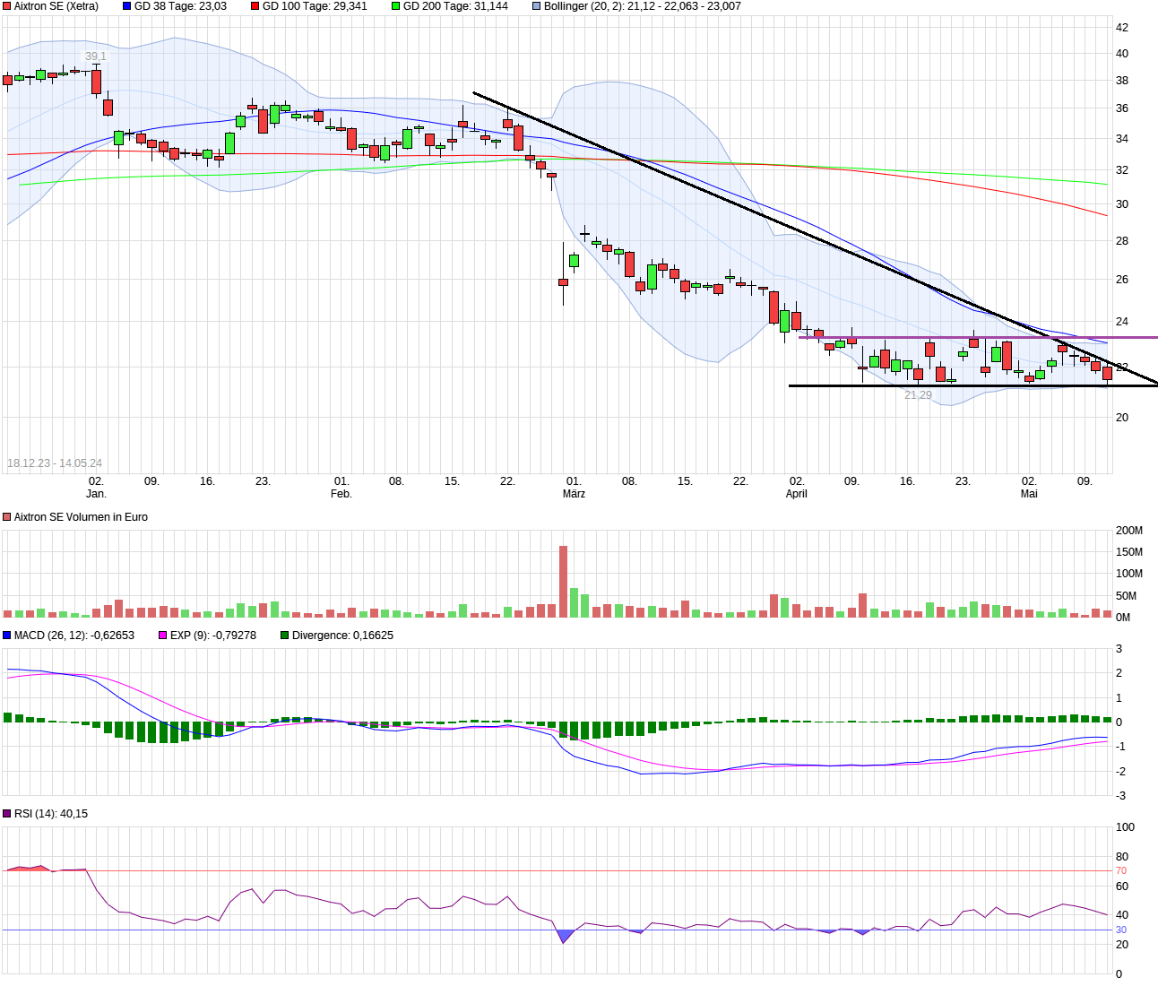Select the dark green Divergence swatch
The width and height of the screenshot is (1158, 986).
click(x=285, y=636)
